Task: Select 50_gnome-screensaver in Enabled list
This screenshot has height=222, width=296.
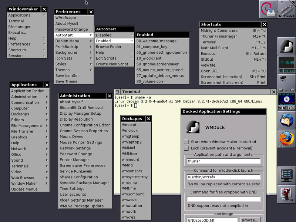Action: point(162,64)
